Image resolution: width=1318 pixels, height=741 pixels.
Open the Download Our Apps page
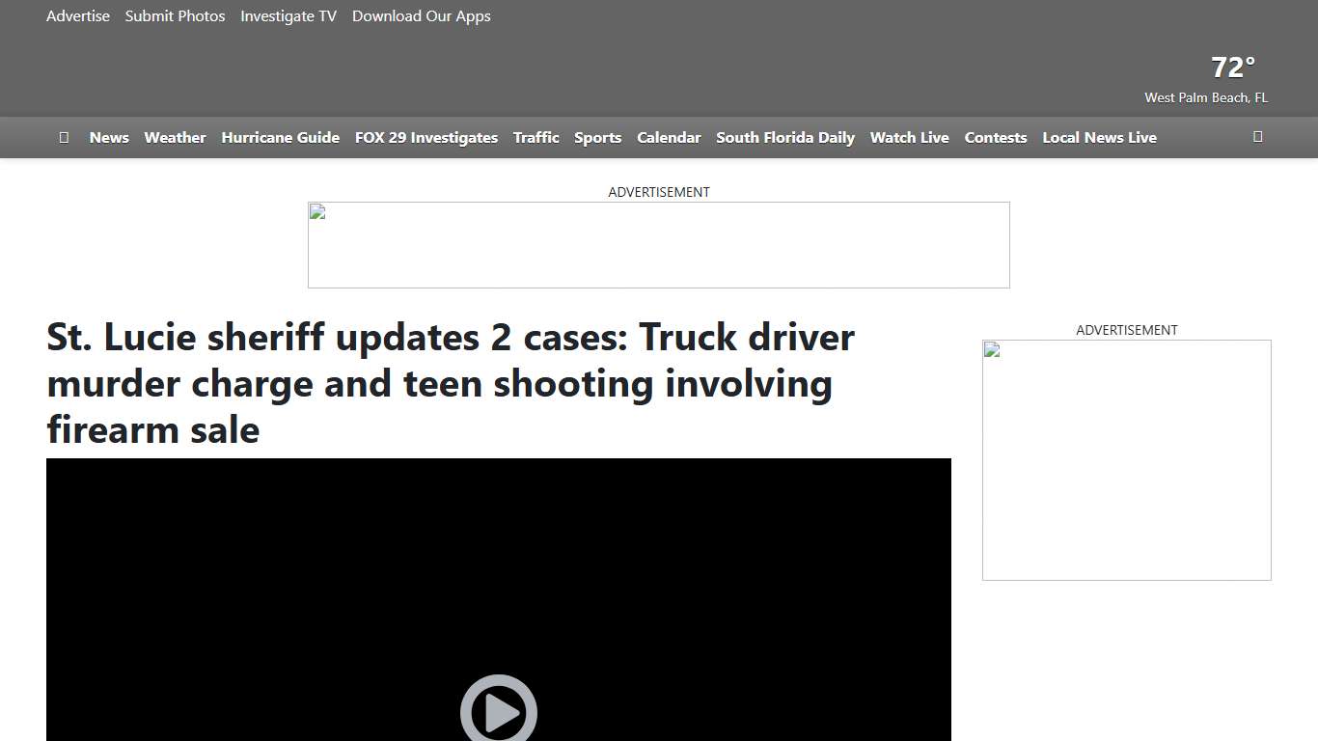pyautogui.click(x=421, y=15)
